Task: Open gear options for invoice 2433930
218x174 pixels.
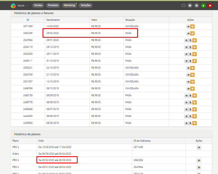Action: click(x=195, y=123)
